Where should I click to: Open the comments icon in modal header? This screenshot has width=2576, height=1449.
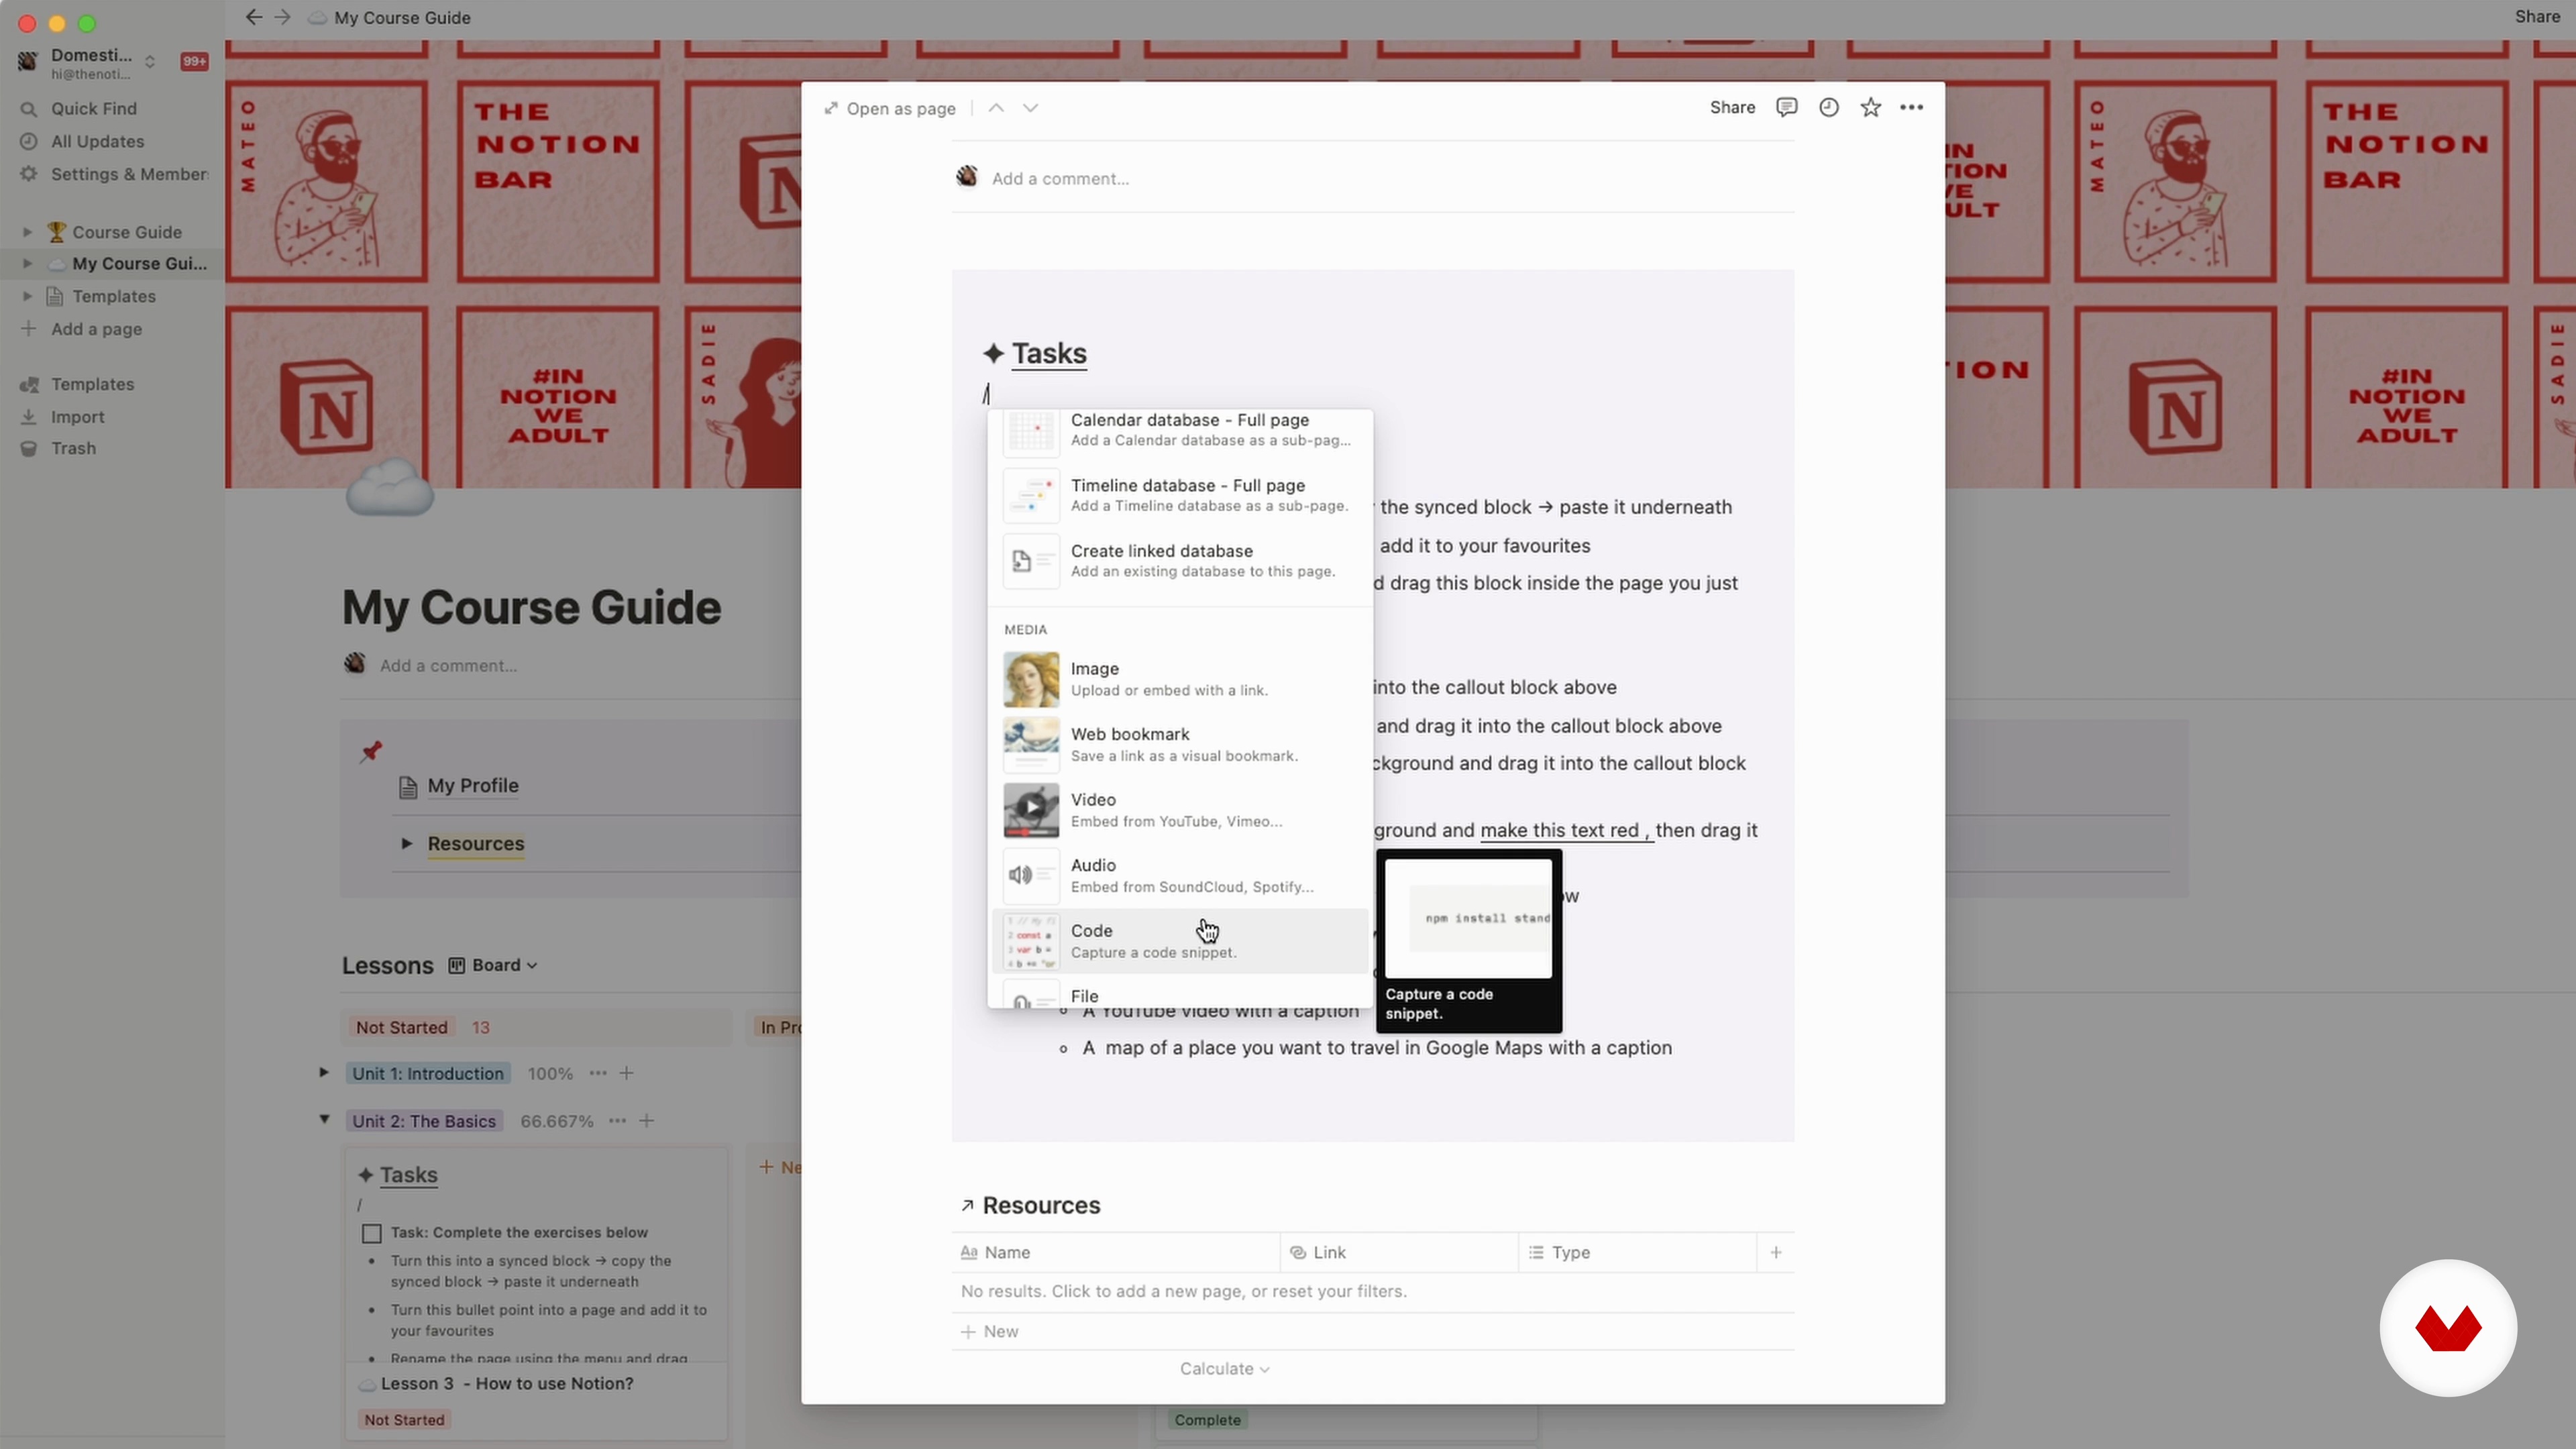[1786, 107]
